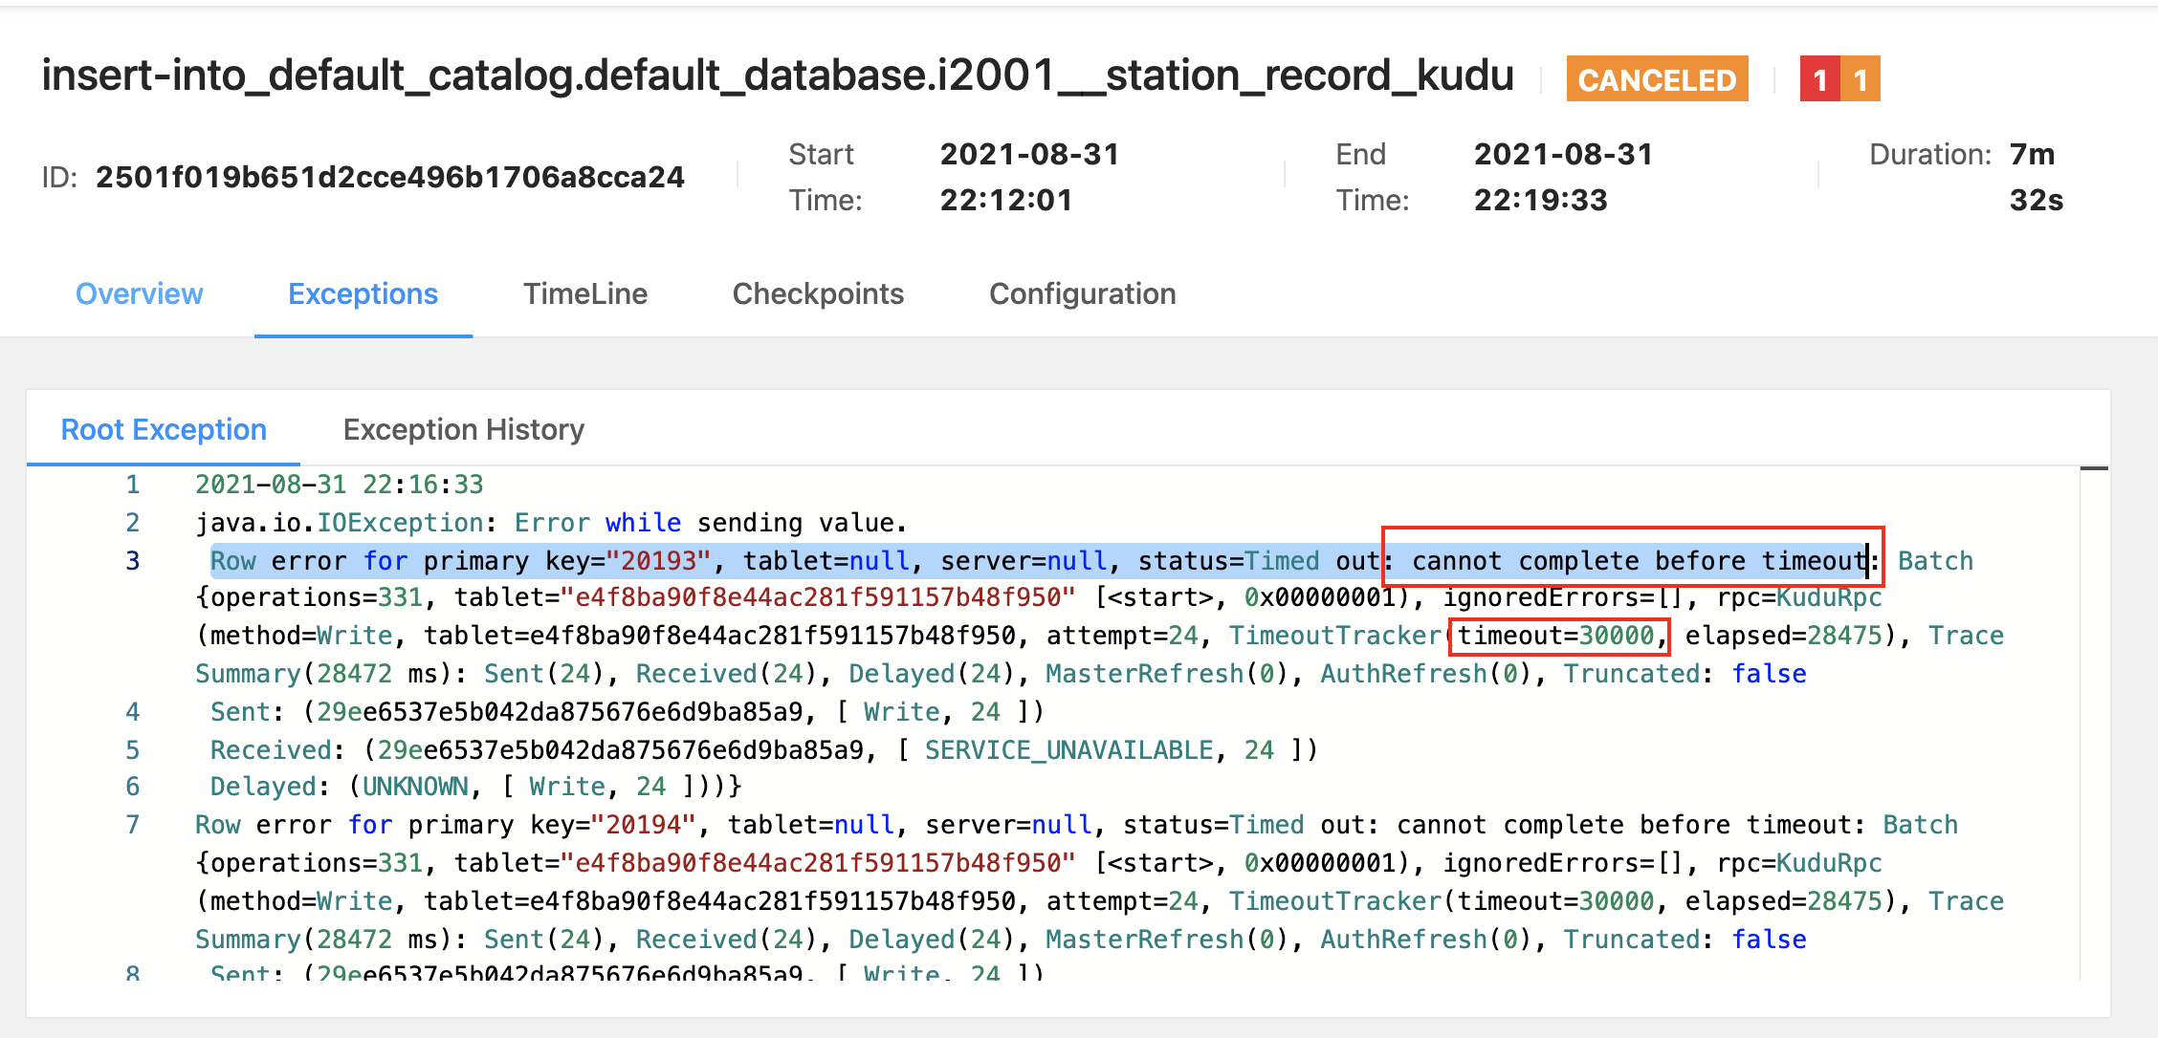
Task: Click the orange canceled-count badge
Action: tap(1861, 79)
